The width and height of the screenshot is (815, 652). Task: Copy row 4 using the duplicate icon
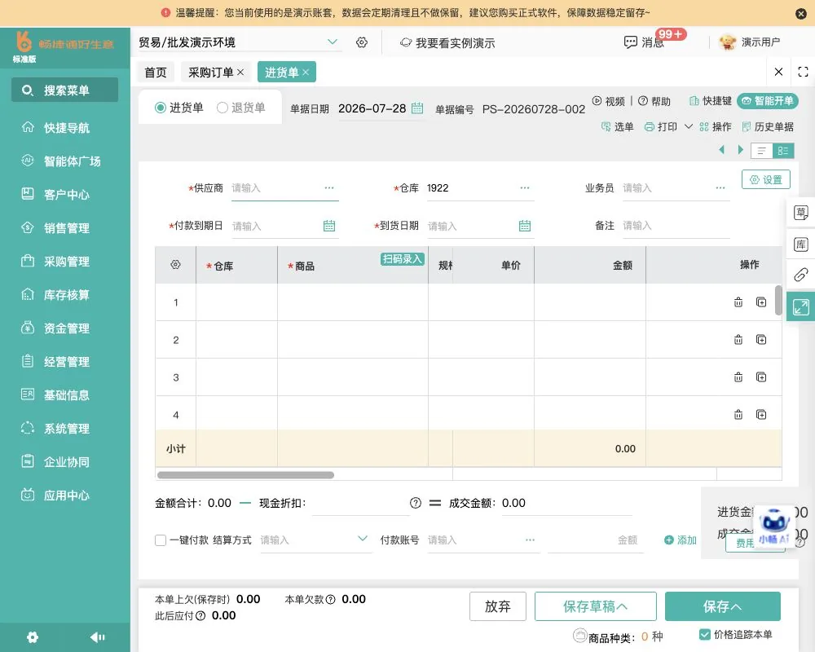(x=761, y=414)
